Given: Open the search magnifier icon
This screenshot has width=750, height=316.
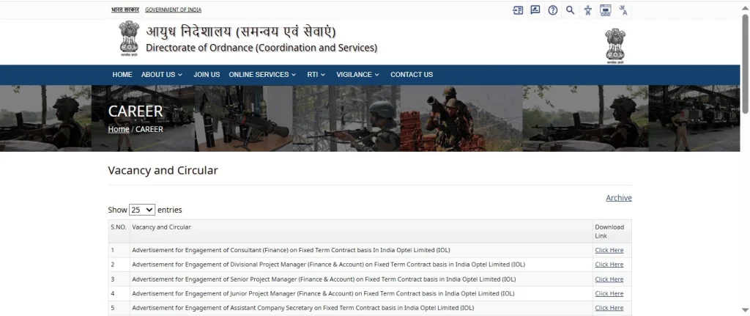Looking at the screenshot, I should click(x=570, y=10).
